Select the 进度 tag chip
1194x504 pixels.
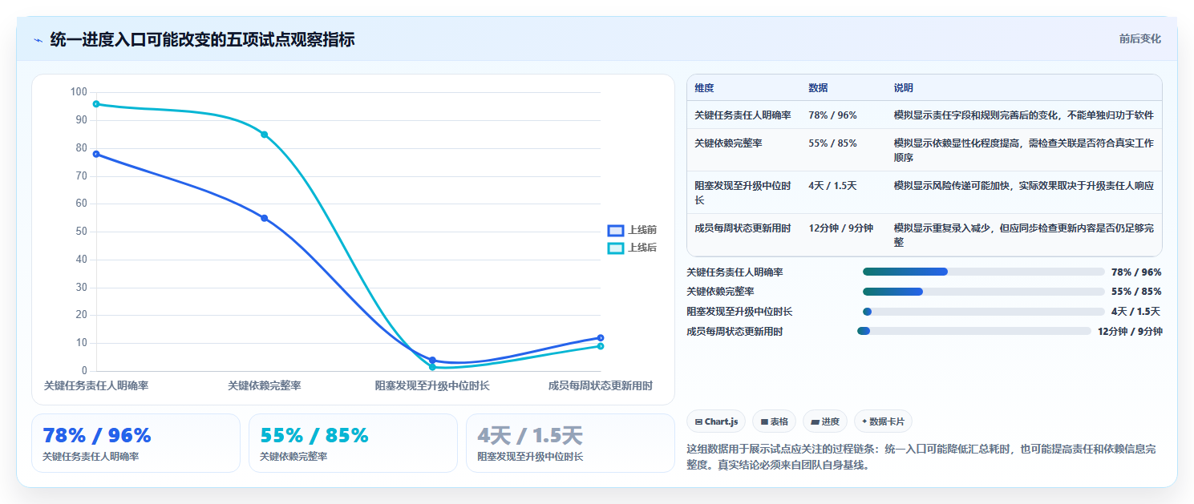825,421
